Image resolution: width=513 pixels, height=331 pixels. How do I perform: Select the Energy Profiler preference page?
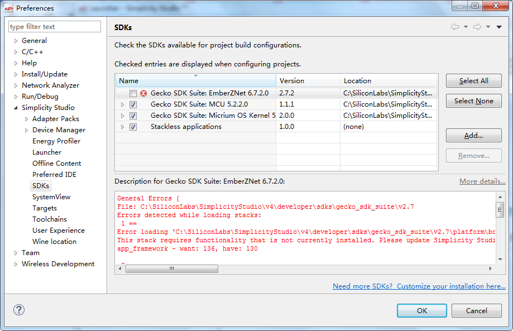(x=56, y=141)
